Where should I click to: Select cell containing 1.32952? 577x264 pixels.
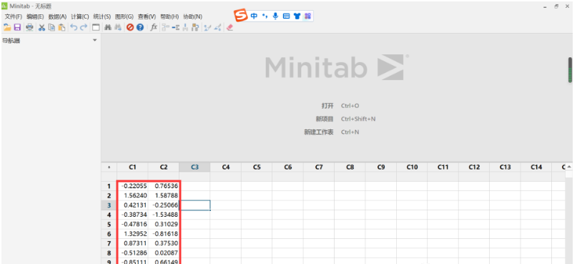132,234
